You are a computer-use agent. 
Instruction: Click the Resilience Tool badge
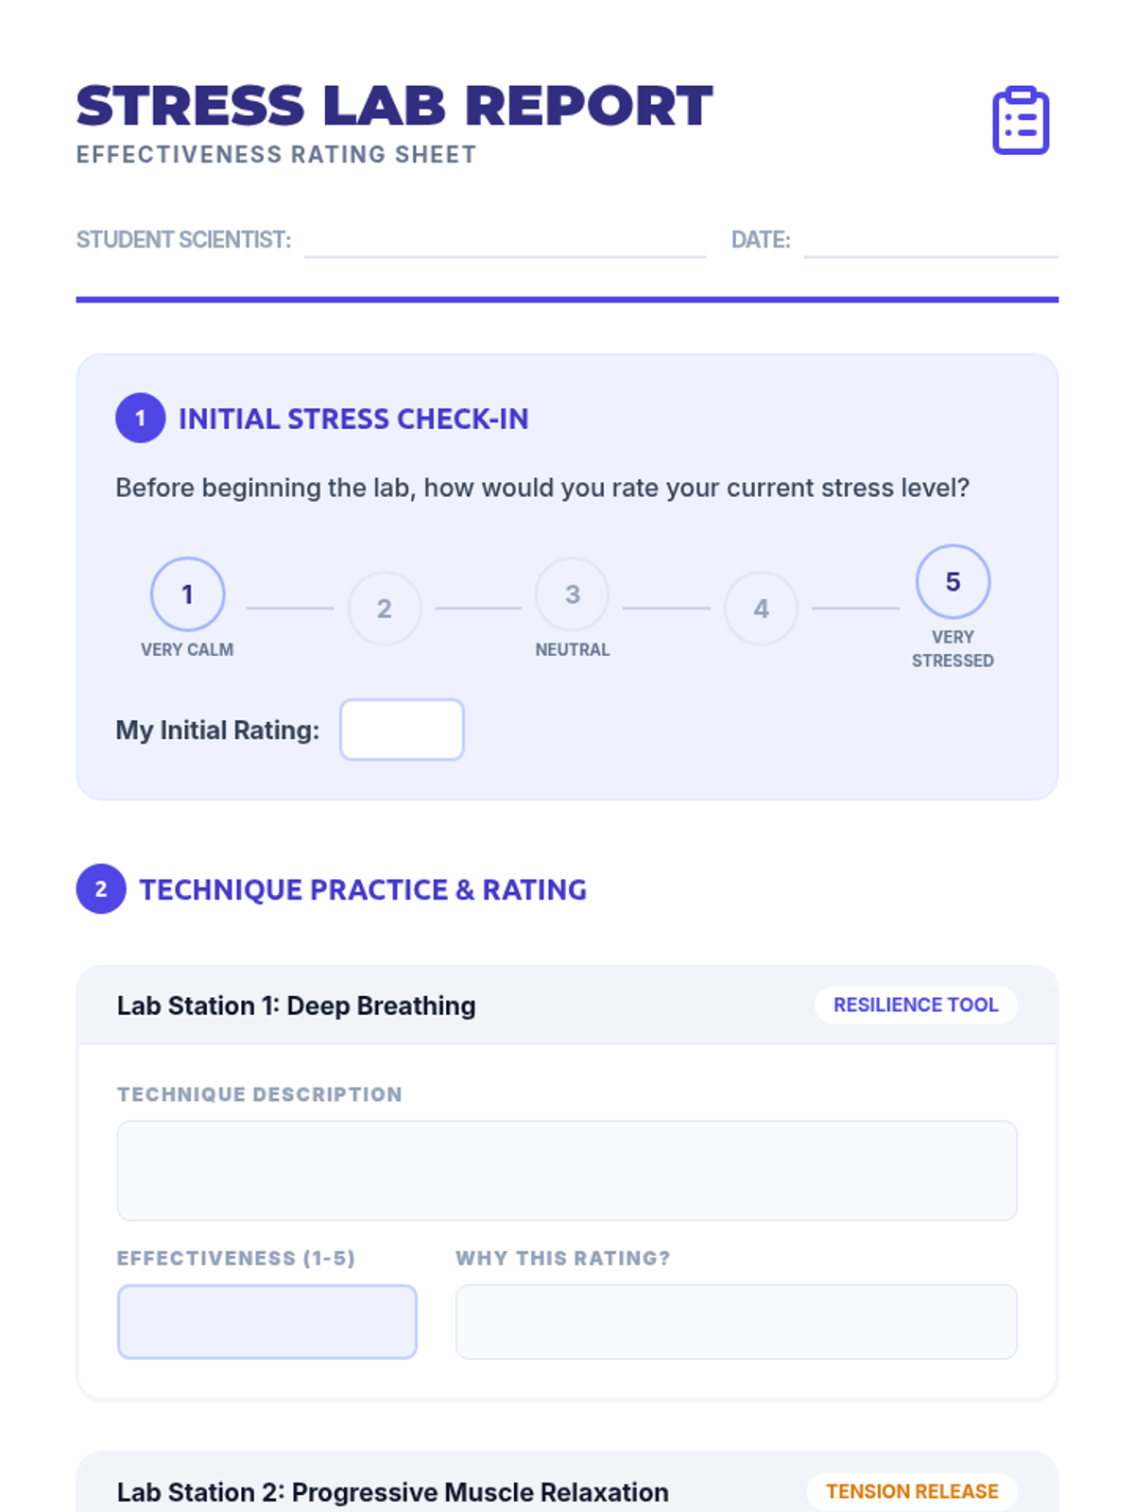(916, 1005)
